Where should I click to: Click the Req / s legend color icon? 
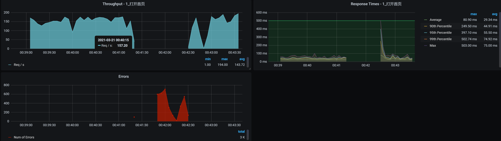point(10,65)
